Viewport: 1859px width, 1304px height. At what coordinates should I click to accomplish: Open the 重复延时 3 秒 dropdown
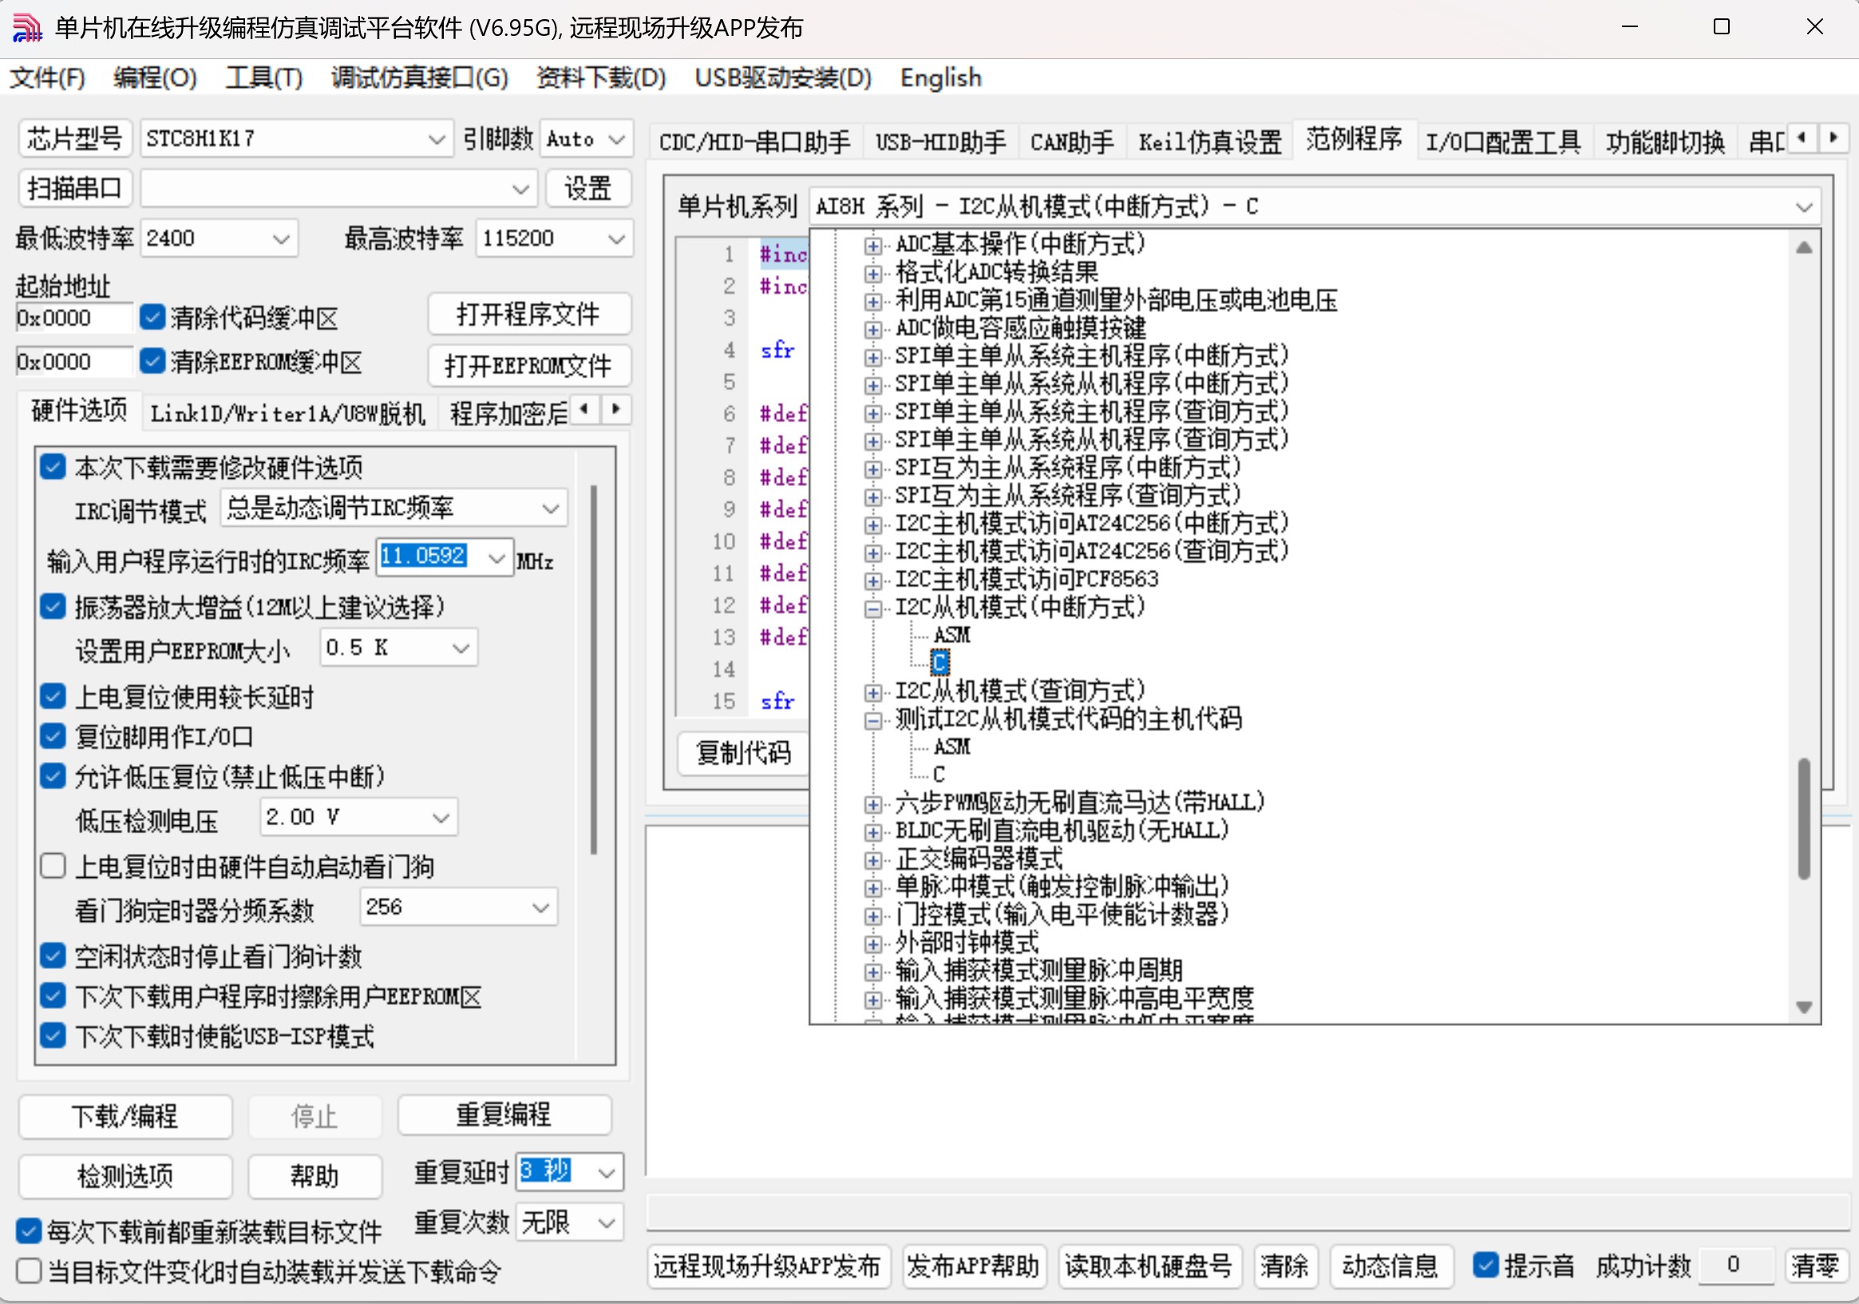coord(569,1172)
